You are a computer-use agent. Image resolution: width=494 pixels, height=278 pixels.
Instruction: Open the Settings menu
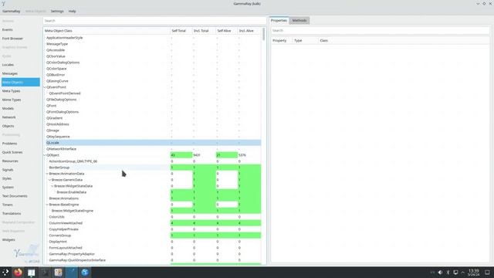tap(57, 11)
